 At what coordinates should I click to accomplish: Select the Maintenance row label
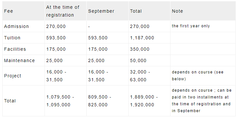pos(19,60)
